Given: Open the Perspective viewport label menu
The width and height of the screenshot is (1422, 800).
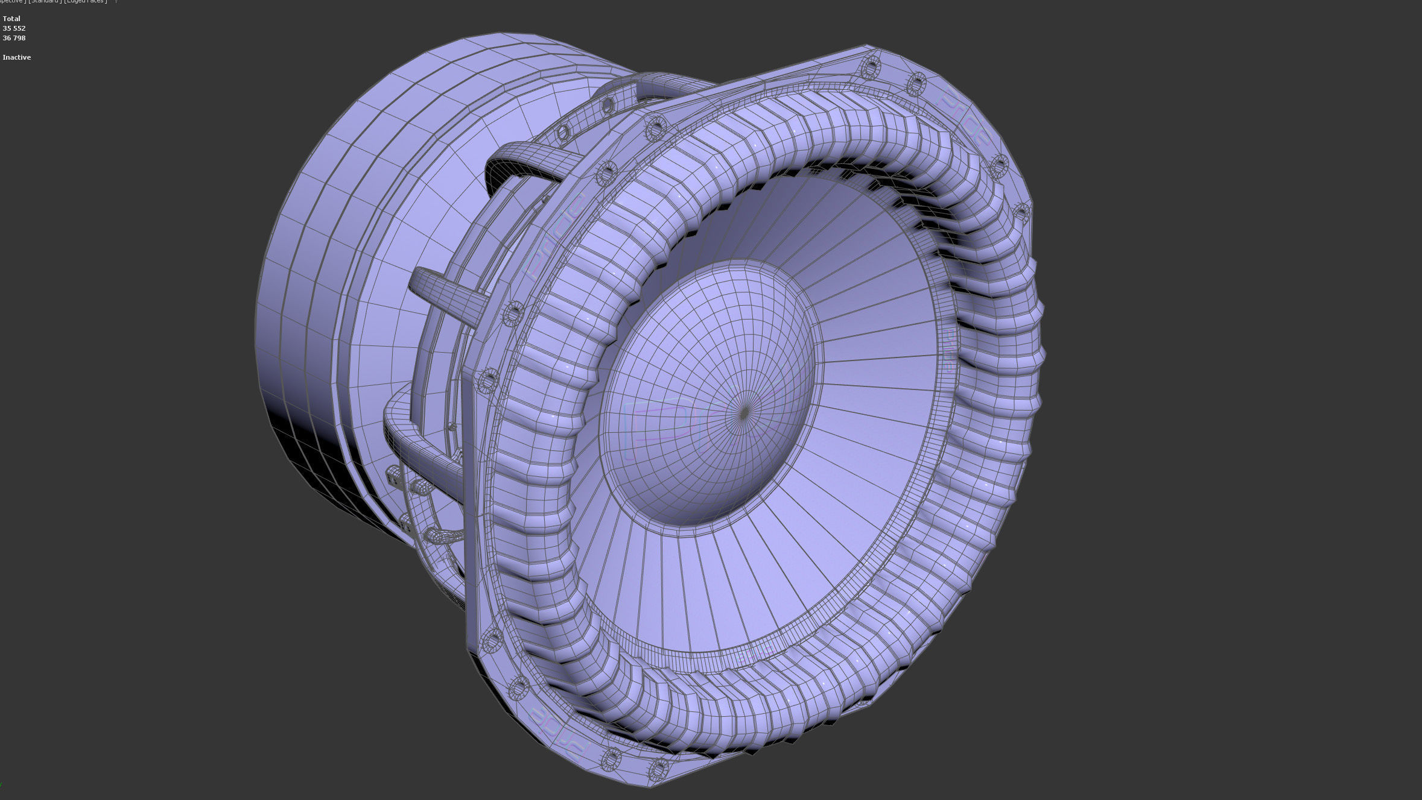Looking at the screenshot, I should (11, 1).
